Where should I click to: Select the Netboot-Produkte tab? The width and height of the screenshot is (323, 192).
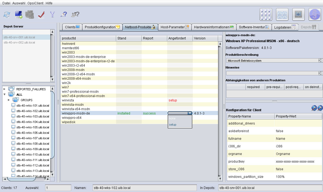140,27
